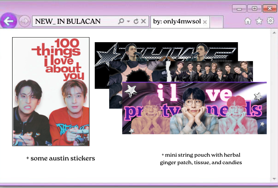Minimize the browser window

[x=239, y=8]
